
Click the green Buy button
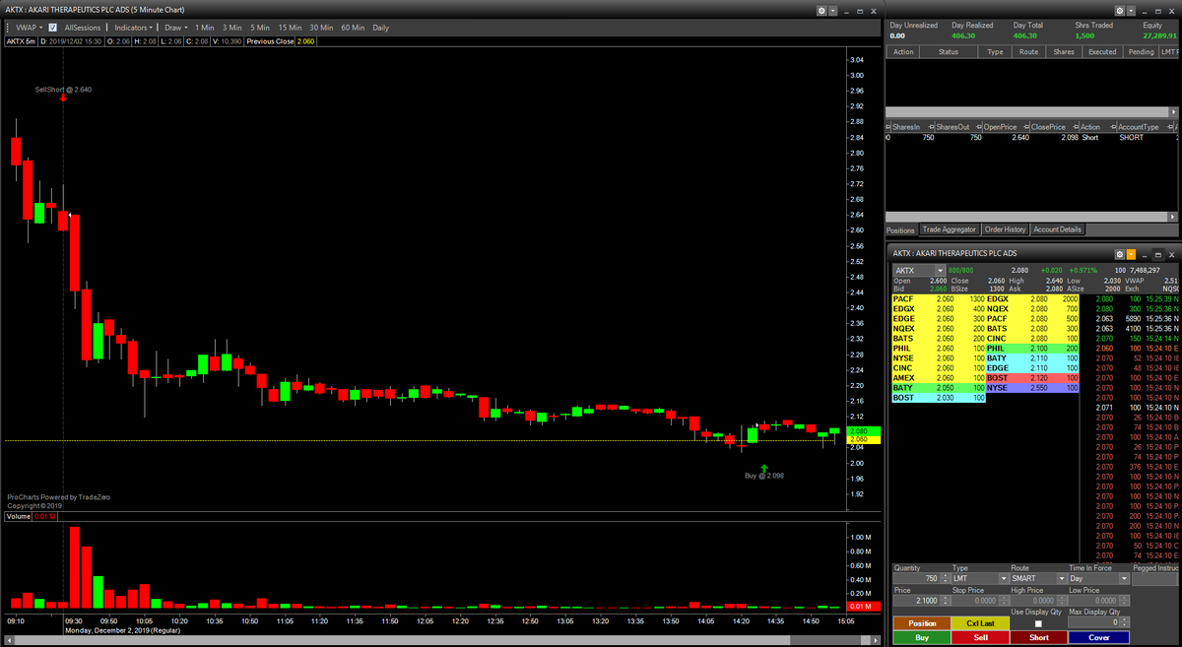(x=922, y=637)
